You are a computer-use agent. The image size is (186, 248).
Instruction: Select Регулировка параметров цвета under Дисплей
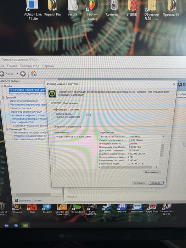tap(28, 105)
